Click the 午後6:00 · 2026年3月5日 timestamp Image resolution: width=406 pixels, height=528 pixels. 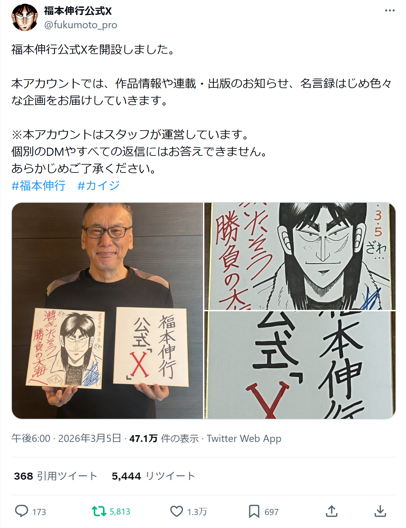pyautogui.click(x=66, y=438)
